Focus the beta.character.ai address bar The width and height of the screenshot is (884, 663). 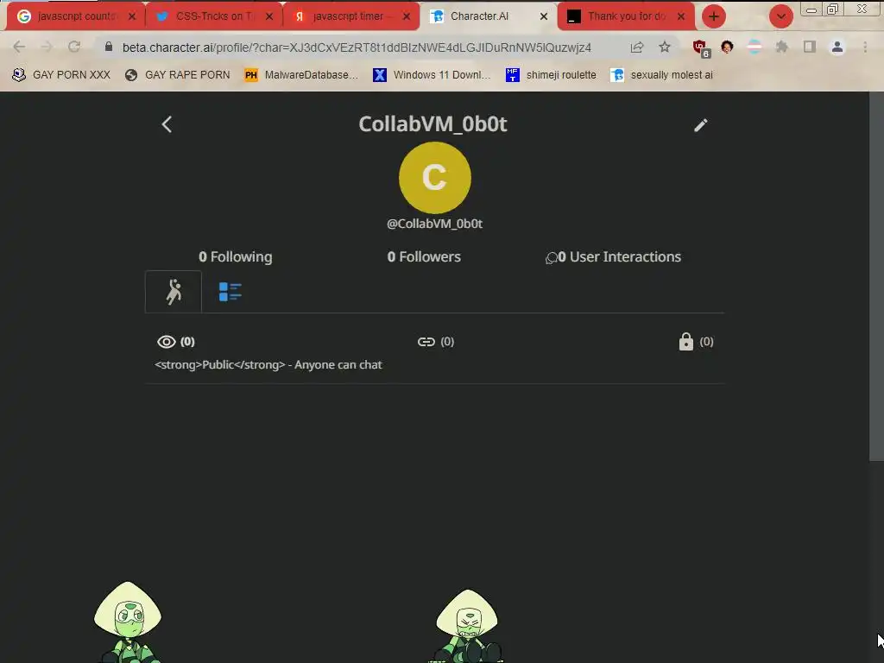click(x=357, y=47)
